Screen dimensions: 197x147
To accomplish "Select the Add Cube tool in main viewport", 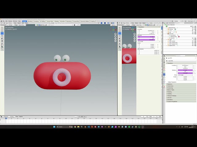I will (2, 49).
